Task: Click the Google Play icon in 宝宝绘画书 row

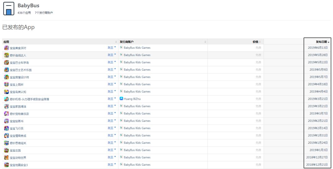Action: 121,120
